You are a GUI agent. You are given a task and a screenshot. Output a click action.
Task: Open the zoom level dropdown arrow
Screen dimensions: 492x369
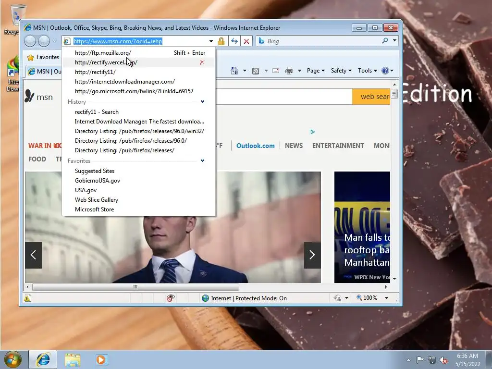(x=387, y=298)
